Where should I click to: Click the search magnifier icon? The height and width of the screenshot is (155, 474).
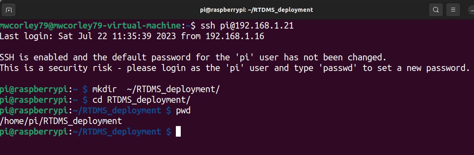pos(436,10)
